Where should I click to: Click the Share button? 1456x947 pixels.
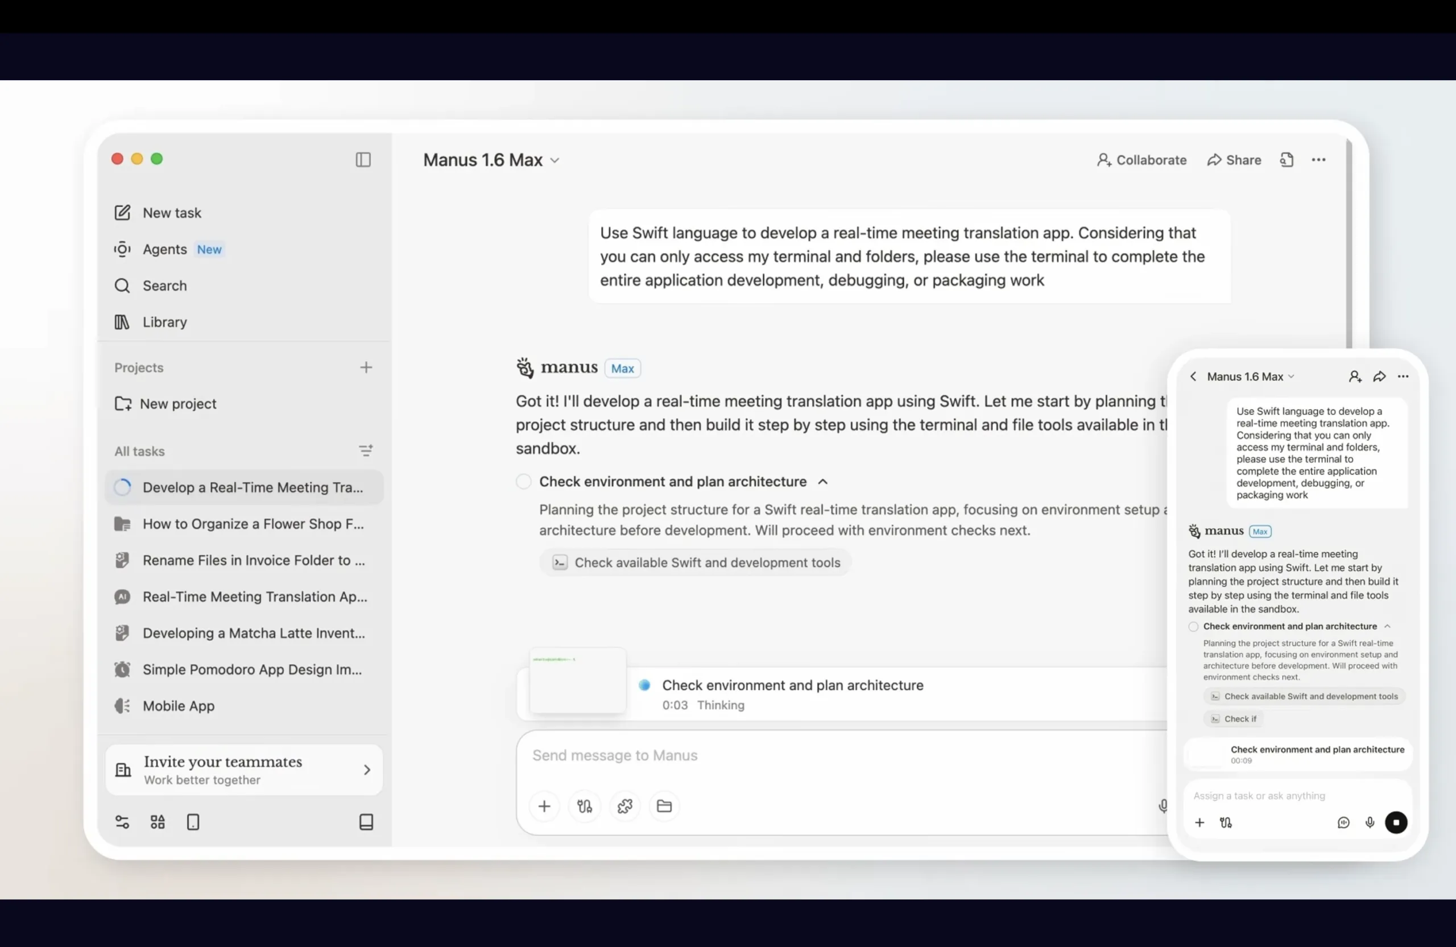[1234, 160]
